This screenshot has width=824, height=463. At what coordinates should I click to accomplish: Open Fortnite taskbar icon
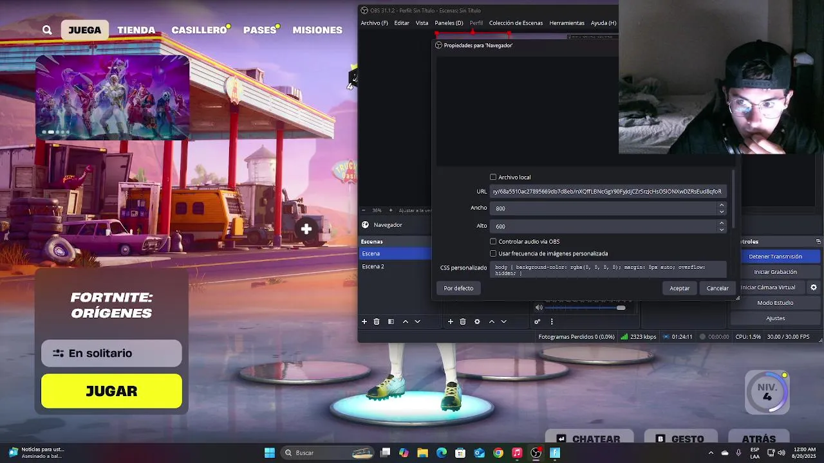(x=555, y=453)
